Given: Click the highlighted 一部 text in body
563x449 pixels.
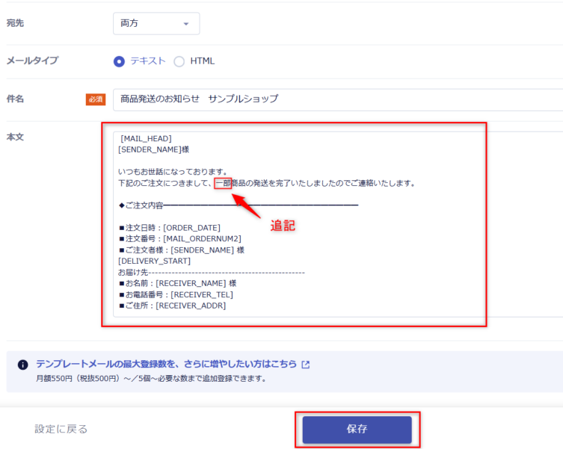Looking at the screenshot, I should pos(222,183).
